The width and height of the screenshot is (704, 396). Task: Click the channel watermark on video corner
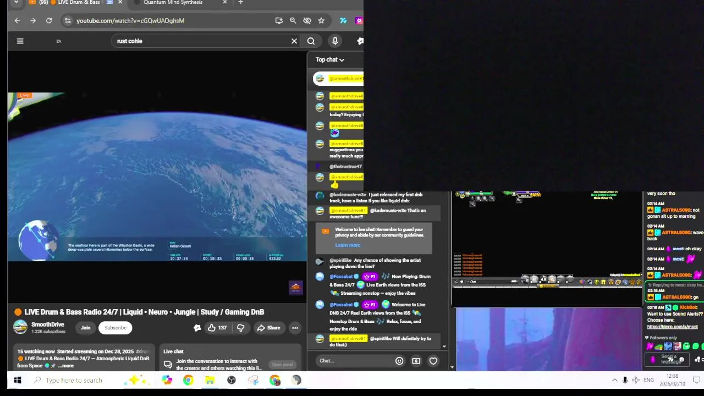pos(296,288)
